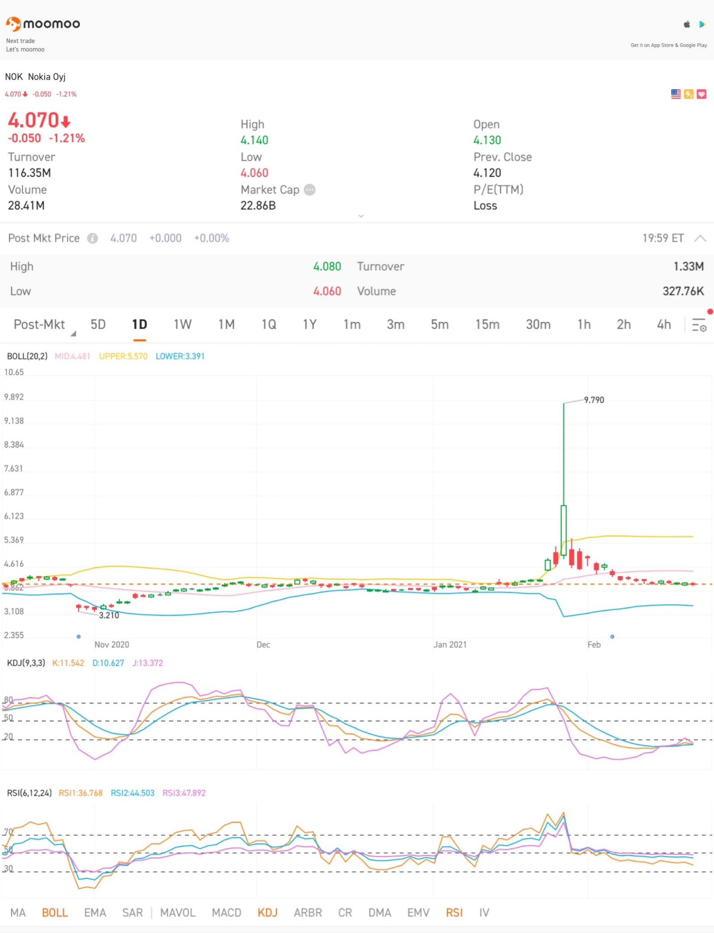
Task: Select the 1D chart tab
Action: coord(140,325)
